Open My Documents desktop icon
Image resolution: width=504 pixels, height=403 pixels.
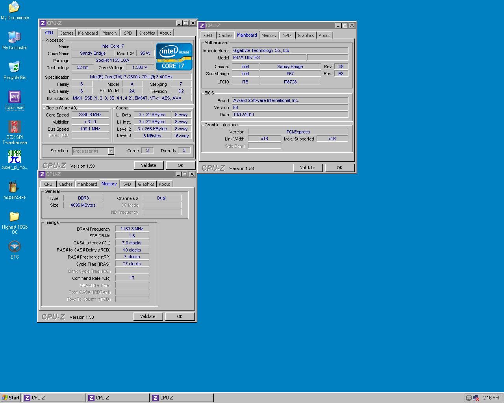pyautogui.click(x=15, y=11)
